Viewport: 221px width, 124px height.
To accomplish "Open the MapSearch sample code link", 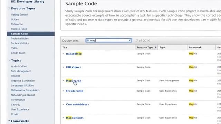I will [x=74, y=81].
